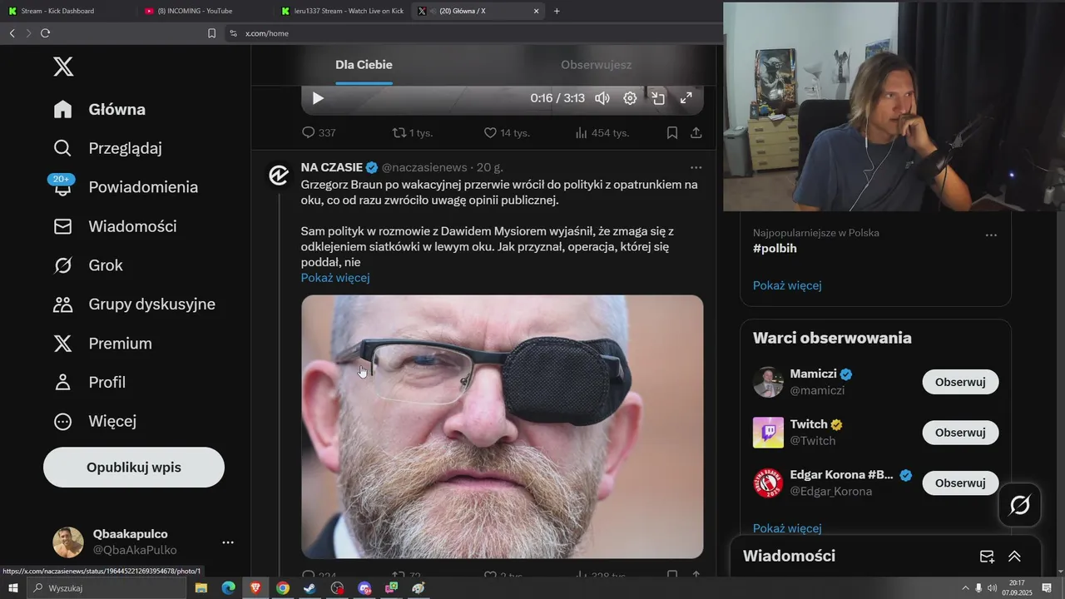Expand post text with Pokaż więcej
This screenshot has height=599, width=1065.
coord(335,278)
